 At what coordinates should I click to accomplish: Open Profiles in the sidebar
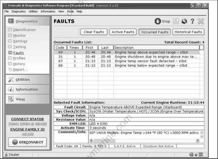(19, 58)
